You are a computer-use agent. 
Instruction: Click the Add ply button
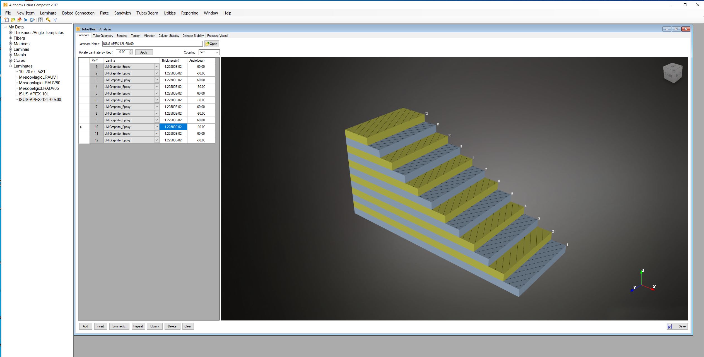pos(85,326)
